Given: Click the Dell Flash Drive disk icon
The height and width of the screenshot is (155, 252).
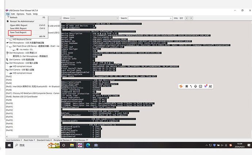Looking at the screenshot, I should (11, 46).
